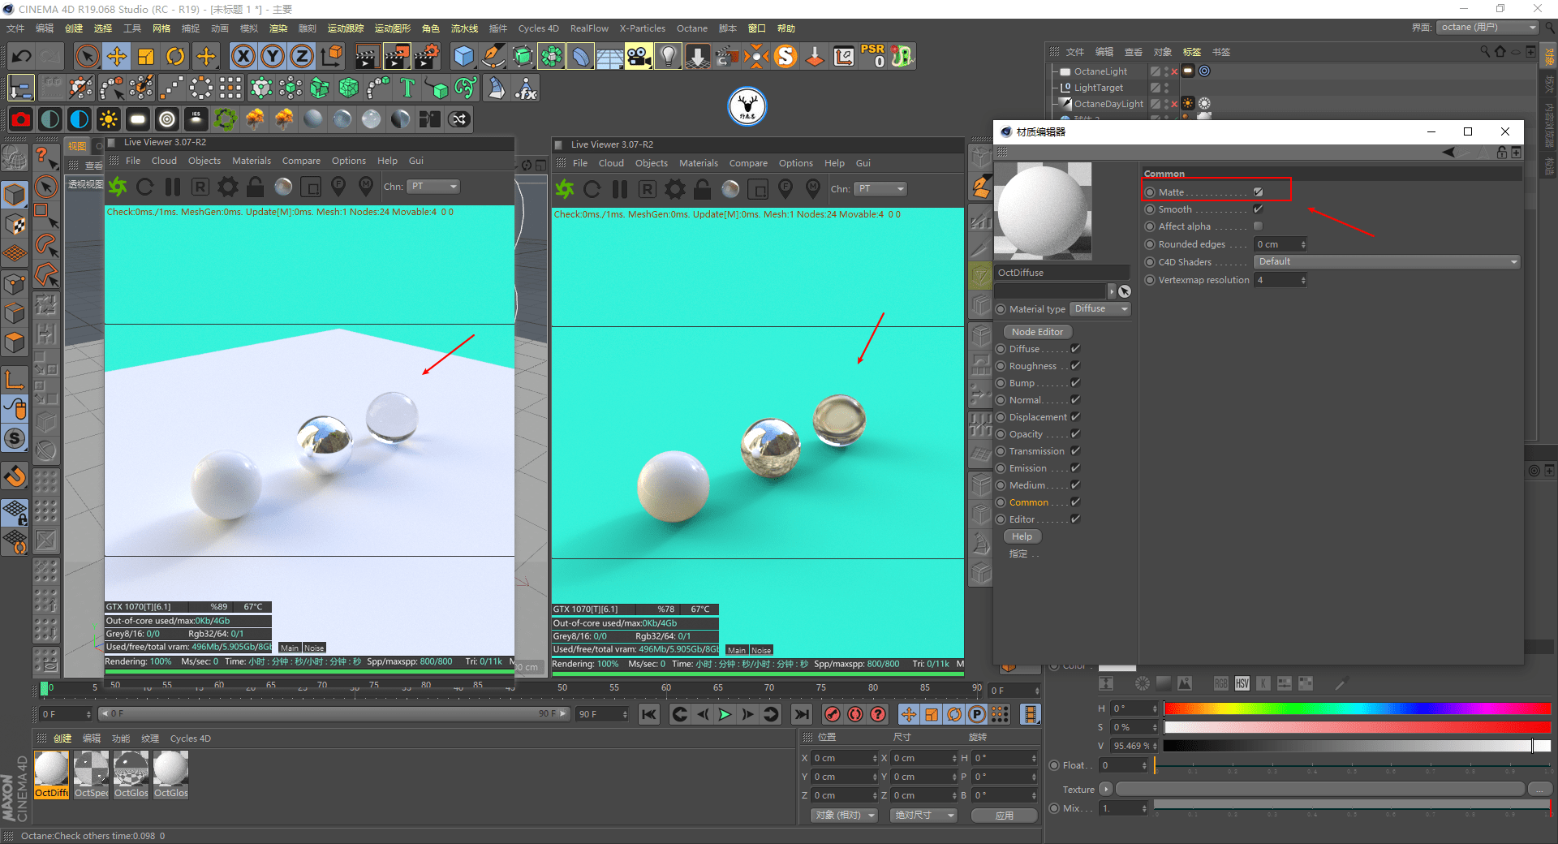
Task: Select the Move tool icon
Action: [x=117, y=56]
